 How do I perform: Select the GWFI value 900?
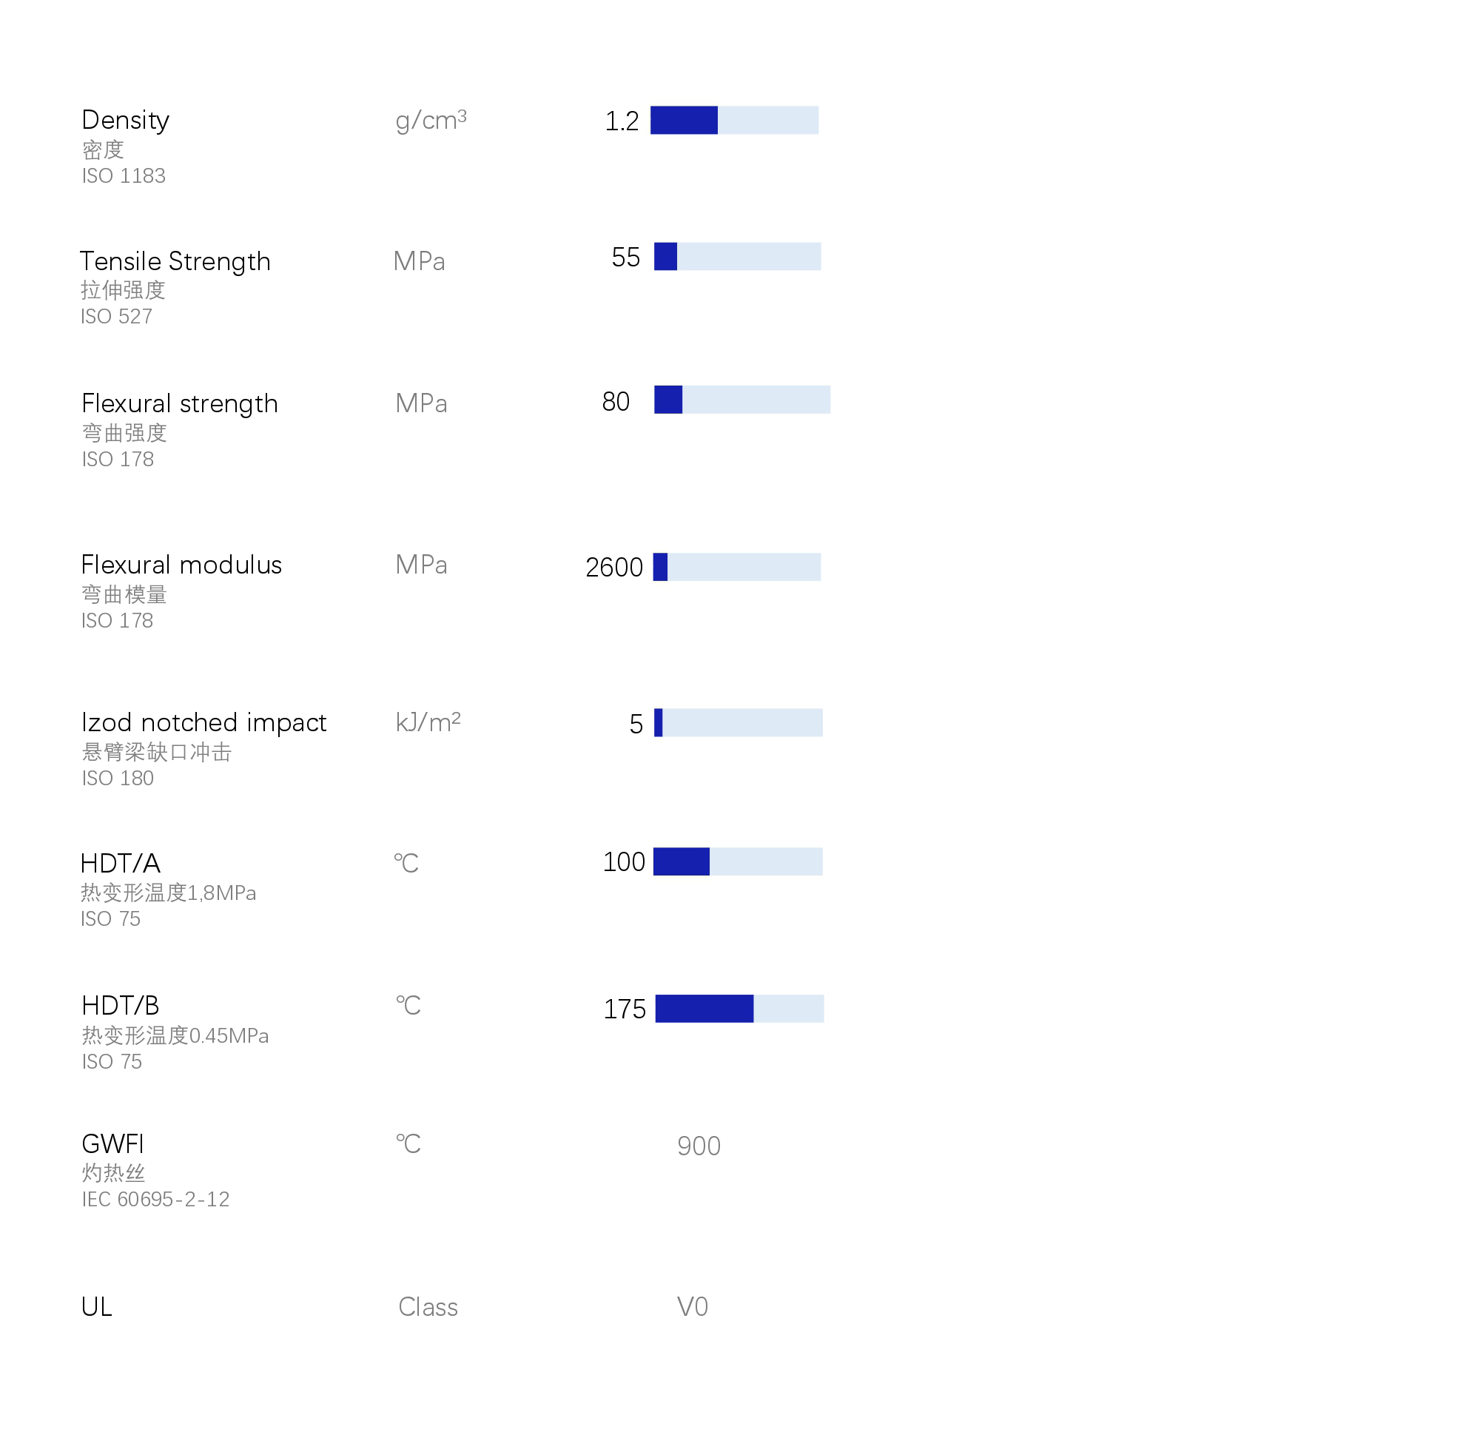tap(699, 1146)
